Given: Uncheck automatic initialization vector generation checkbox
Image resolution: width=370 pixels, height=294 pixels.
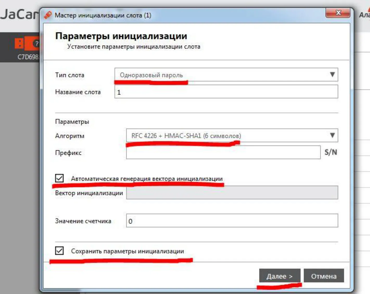Looking at the screenshot, I should 59,178.
